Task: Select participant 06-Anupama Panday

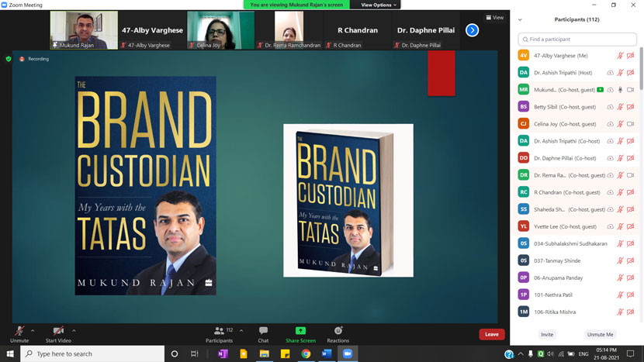Action: [x=576, y=278]
